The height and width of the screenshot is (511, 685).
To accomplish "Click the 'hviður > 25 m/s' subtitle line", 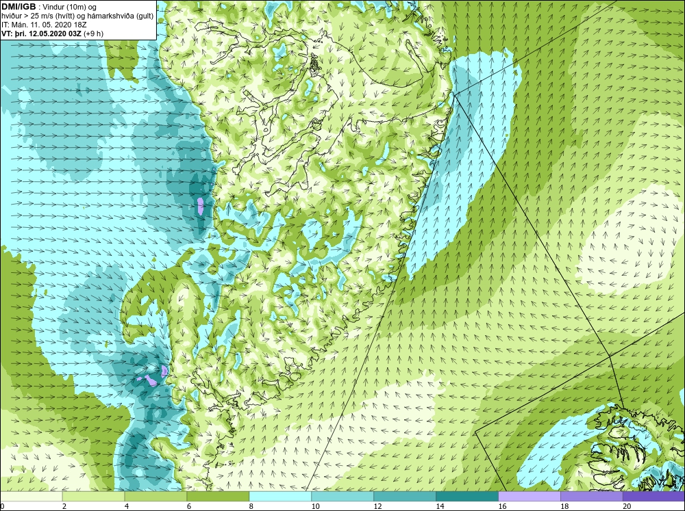I will 77,16.
